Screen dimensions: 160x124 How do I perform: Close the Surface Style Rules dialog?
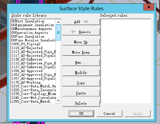pyautogui.click(x=149, y=7)
